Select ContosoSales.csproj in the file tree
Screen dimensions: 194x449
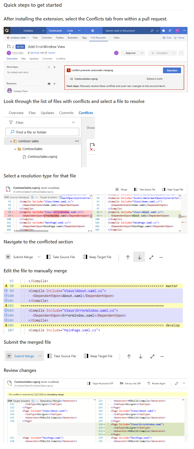[42, 157]
